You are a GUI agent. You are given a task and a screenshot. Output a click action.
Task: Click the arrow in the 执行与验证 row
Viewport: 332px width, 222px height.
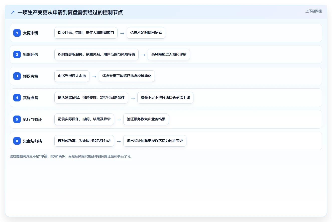[119, 120]
